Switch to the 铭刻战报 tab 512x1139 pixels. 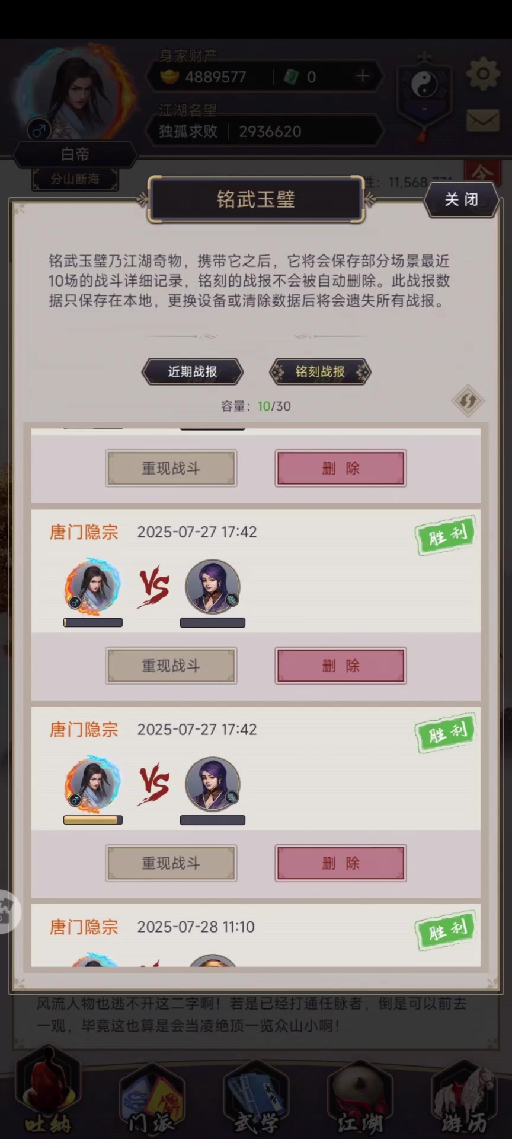(x=320, y=372)
